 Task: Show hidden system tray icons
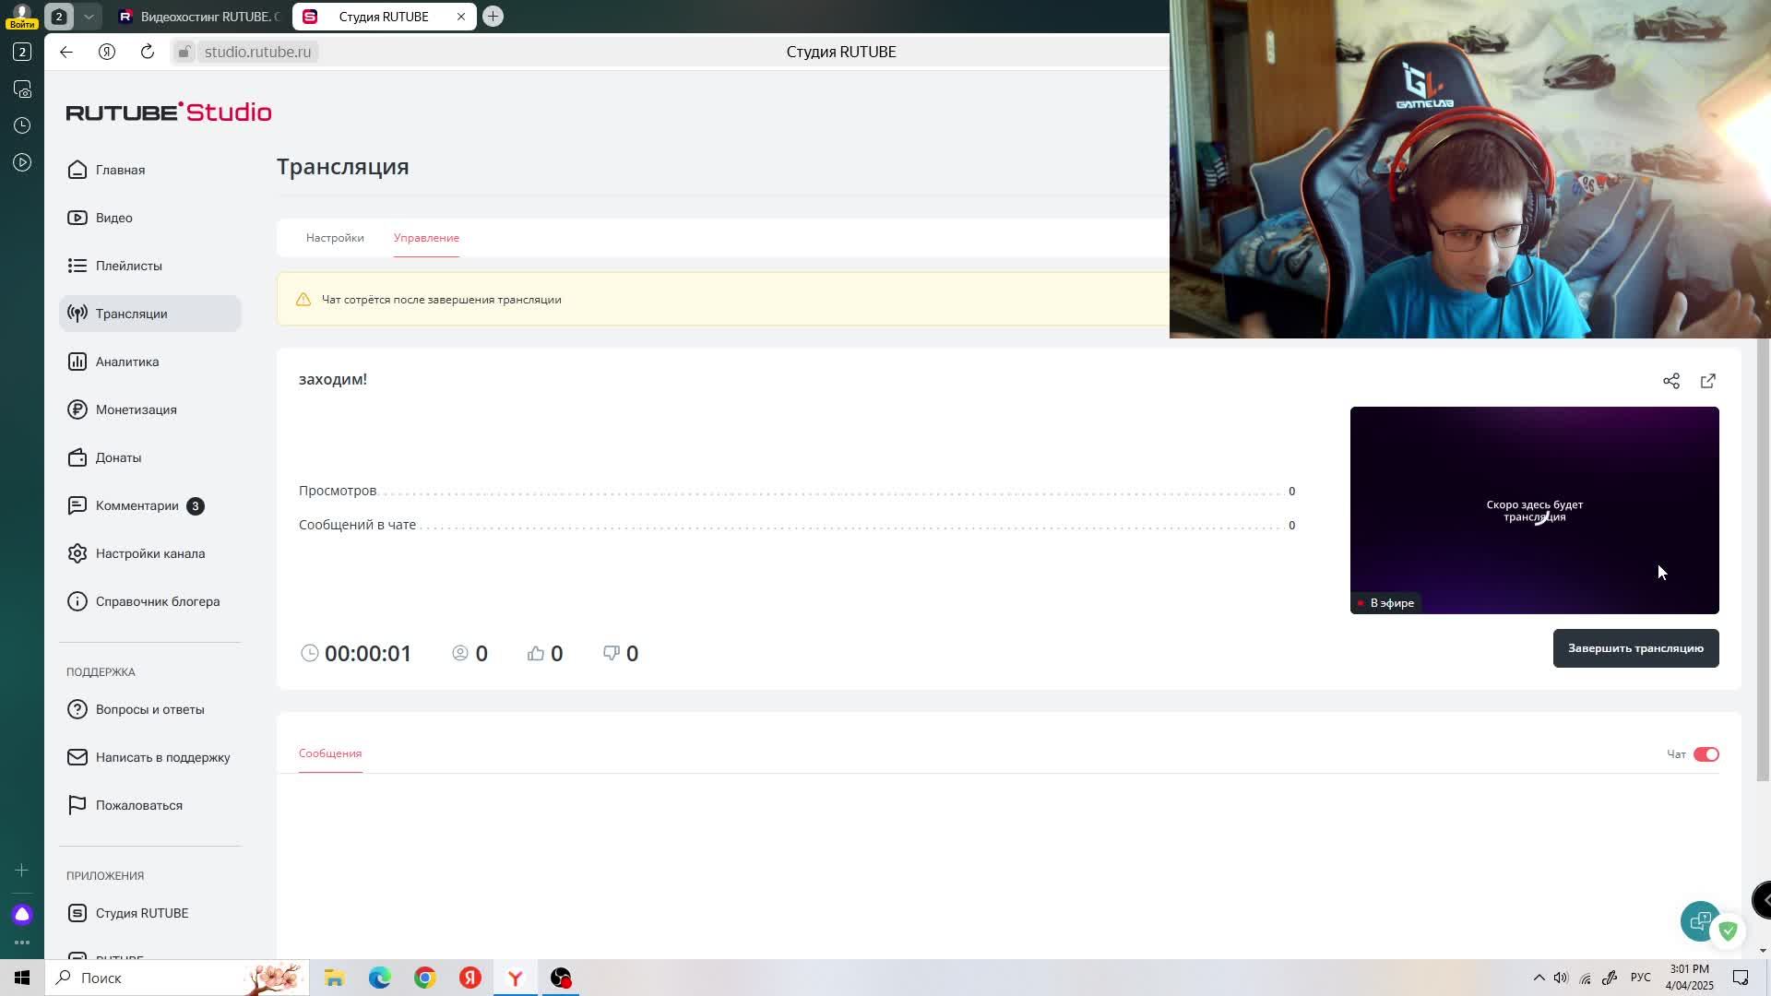tap(1538, 978)
